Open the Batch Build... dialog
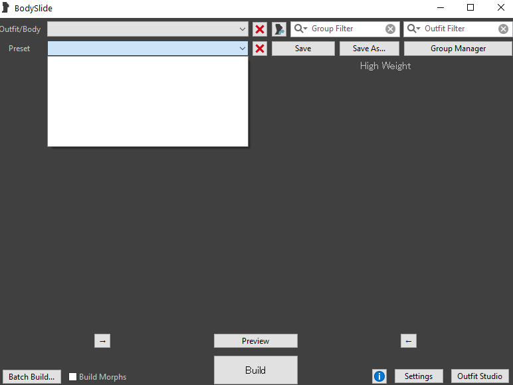513x385 pixels. click(32, 377)
